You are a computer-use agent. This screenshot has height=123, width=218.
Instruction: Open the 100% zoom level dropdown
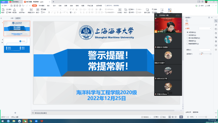(x=192, y=117)
